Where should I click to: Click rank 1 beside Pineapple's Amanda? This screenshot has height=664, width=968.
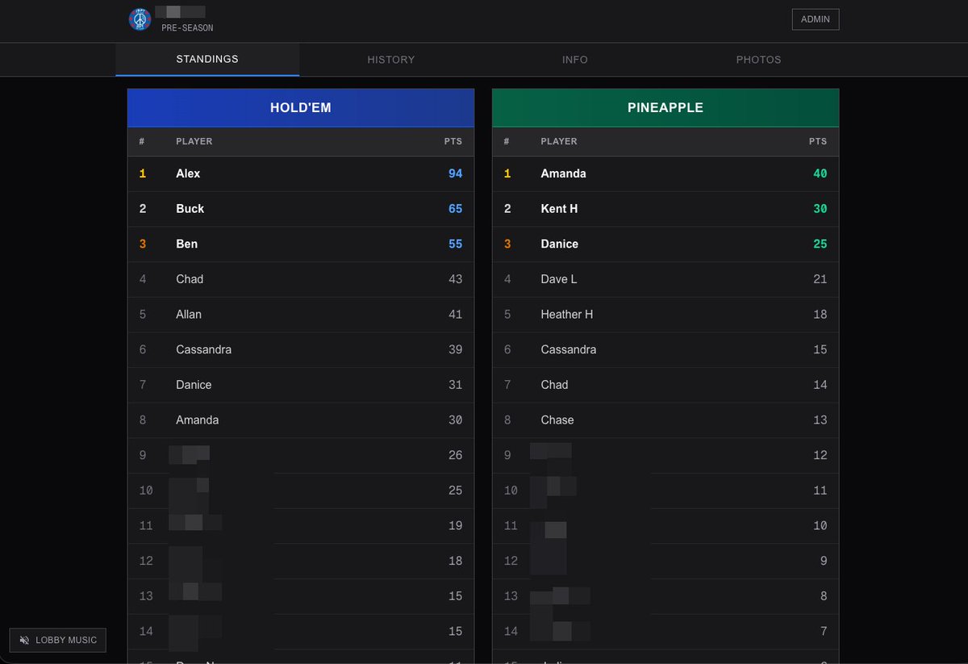pos(507,173)
